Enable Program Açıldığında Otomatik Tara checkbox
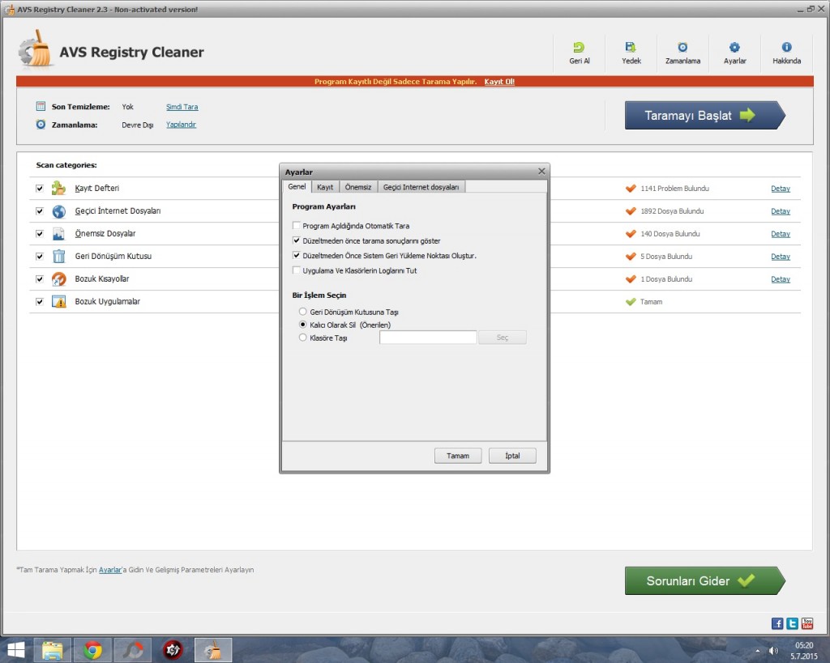 pyautogui.click(x=297, y=226)
